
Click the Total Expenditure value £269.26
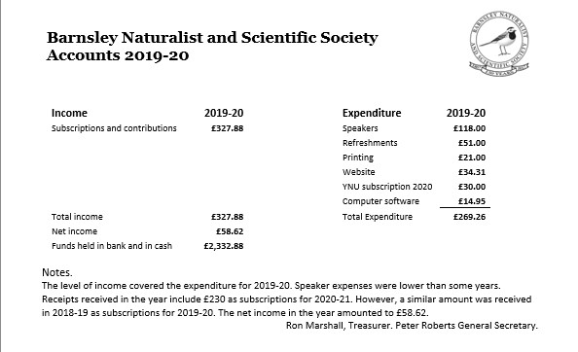(x=469, y=217)
